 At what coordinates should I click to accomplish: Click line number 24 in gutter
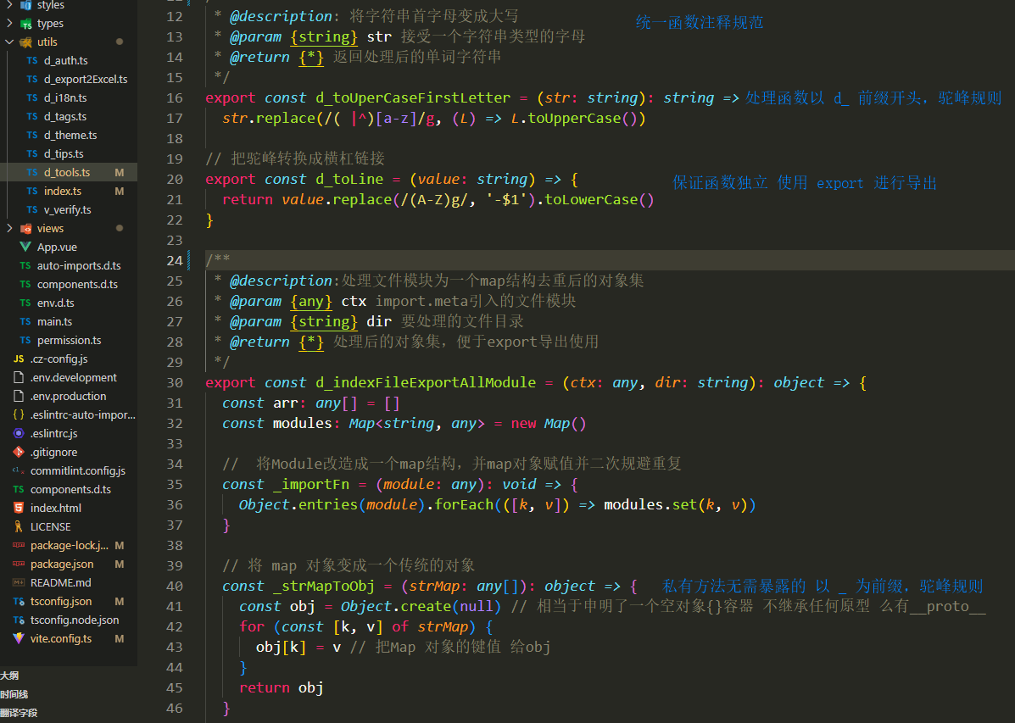coord(175,260)
